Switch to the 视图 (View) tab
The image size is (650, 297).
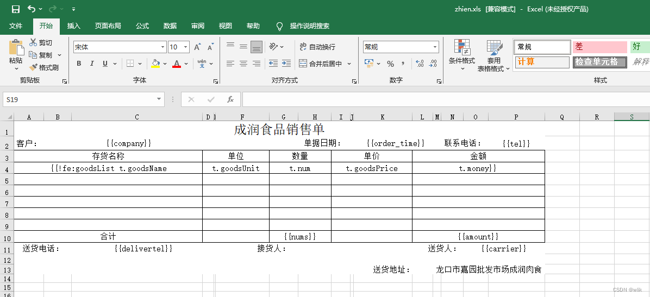226,26
